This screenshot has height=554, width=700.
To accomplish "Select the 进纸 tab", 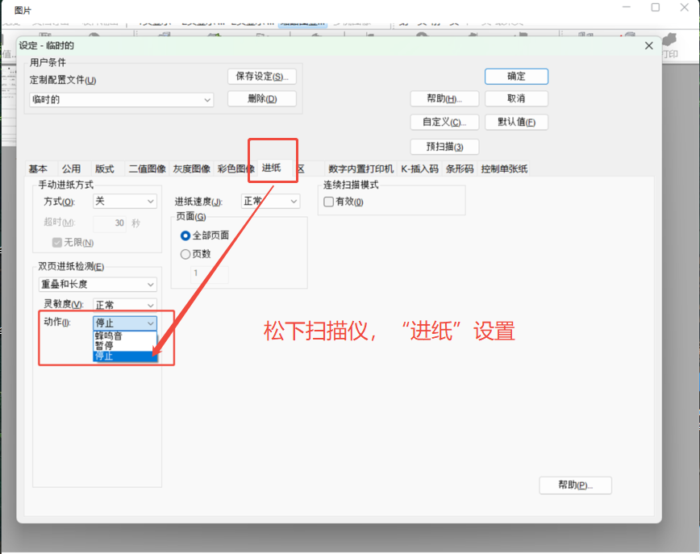I will tap(272, 168).
